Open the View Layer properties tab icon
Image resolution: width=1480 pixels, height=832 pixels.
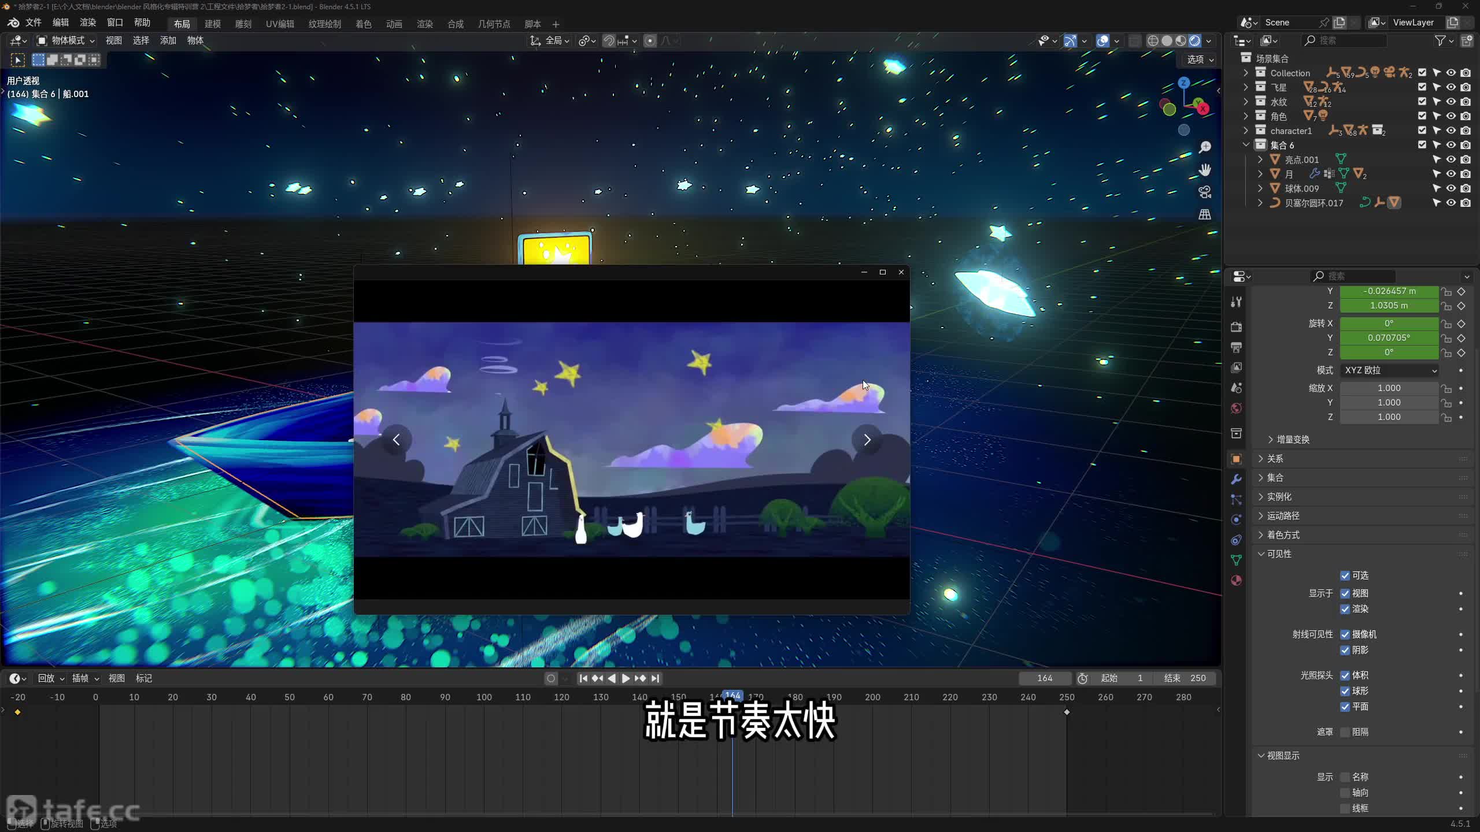pos(1236,367)
